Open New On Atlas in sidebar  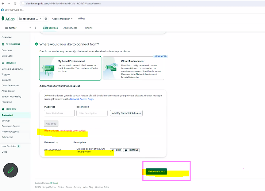pyautogui.click(x=9, y=146)
